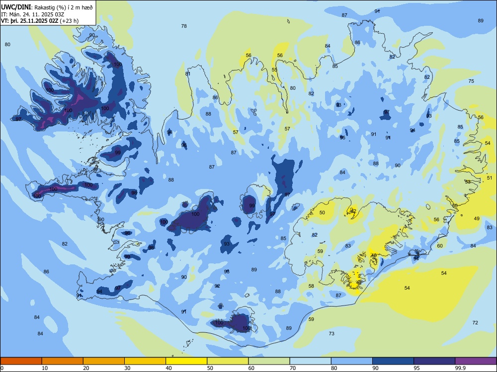Click the medium blue 80–90 legend swatch
Viewport: 497px width, 372px height.
[352, 361]
